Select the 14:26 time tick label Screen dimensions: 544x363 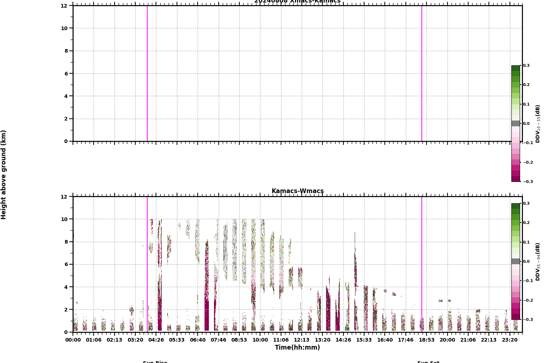pyautogui.click(x=343, y=340)
